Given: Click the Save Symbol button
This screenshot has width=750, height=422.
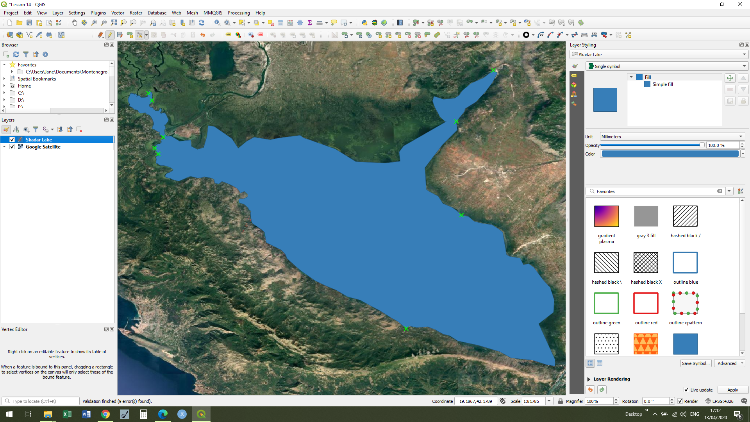Looking at the screenshot, I should (695, 363).
